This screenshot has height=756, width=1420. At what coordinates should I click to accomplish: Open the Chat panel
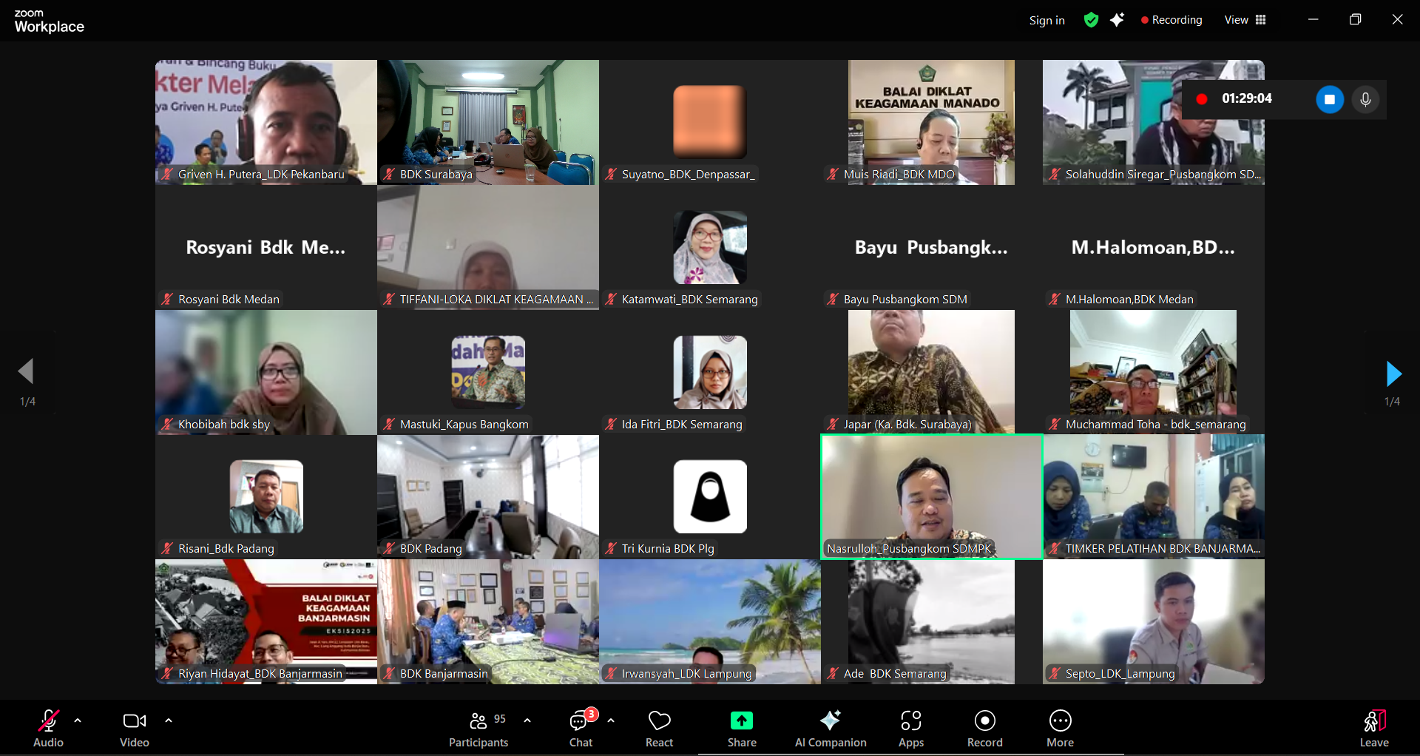coord(581,729)
